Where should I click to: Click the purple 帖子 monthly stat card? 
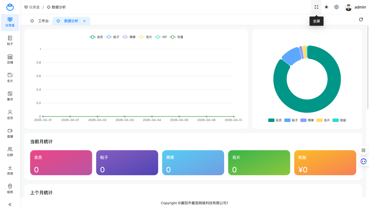tap(127, 163)
